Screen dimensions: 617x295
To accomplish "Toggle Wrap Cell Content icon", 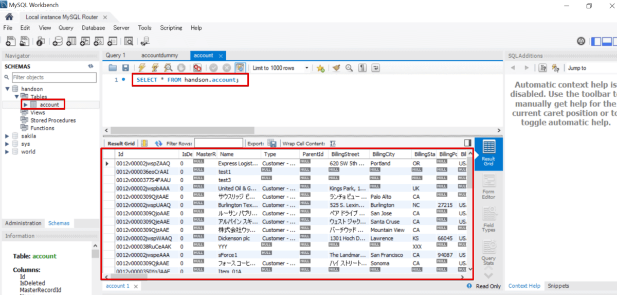I will (333, 144).
